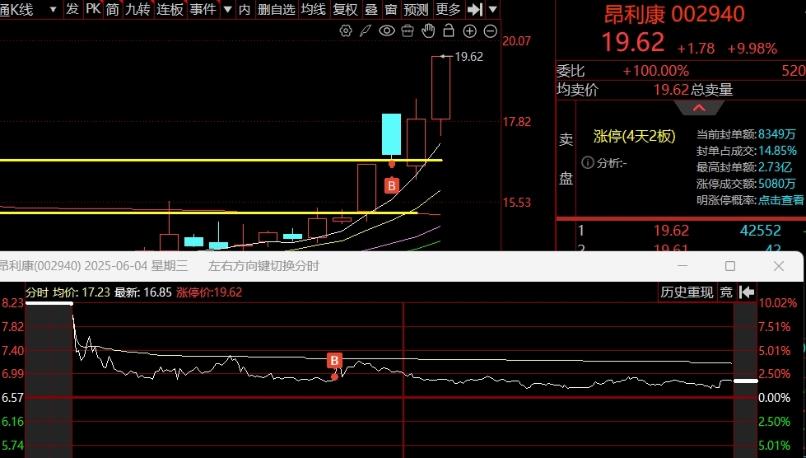The width and height of the screenshot is (806, 458).
Task: Open the toolbox icon above chart
Action: (x=408, y=30)
